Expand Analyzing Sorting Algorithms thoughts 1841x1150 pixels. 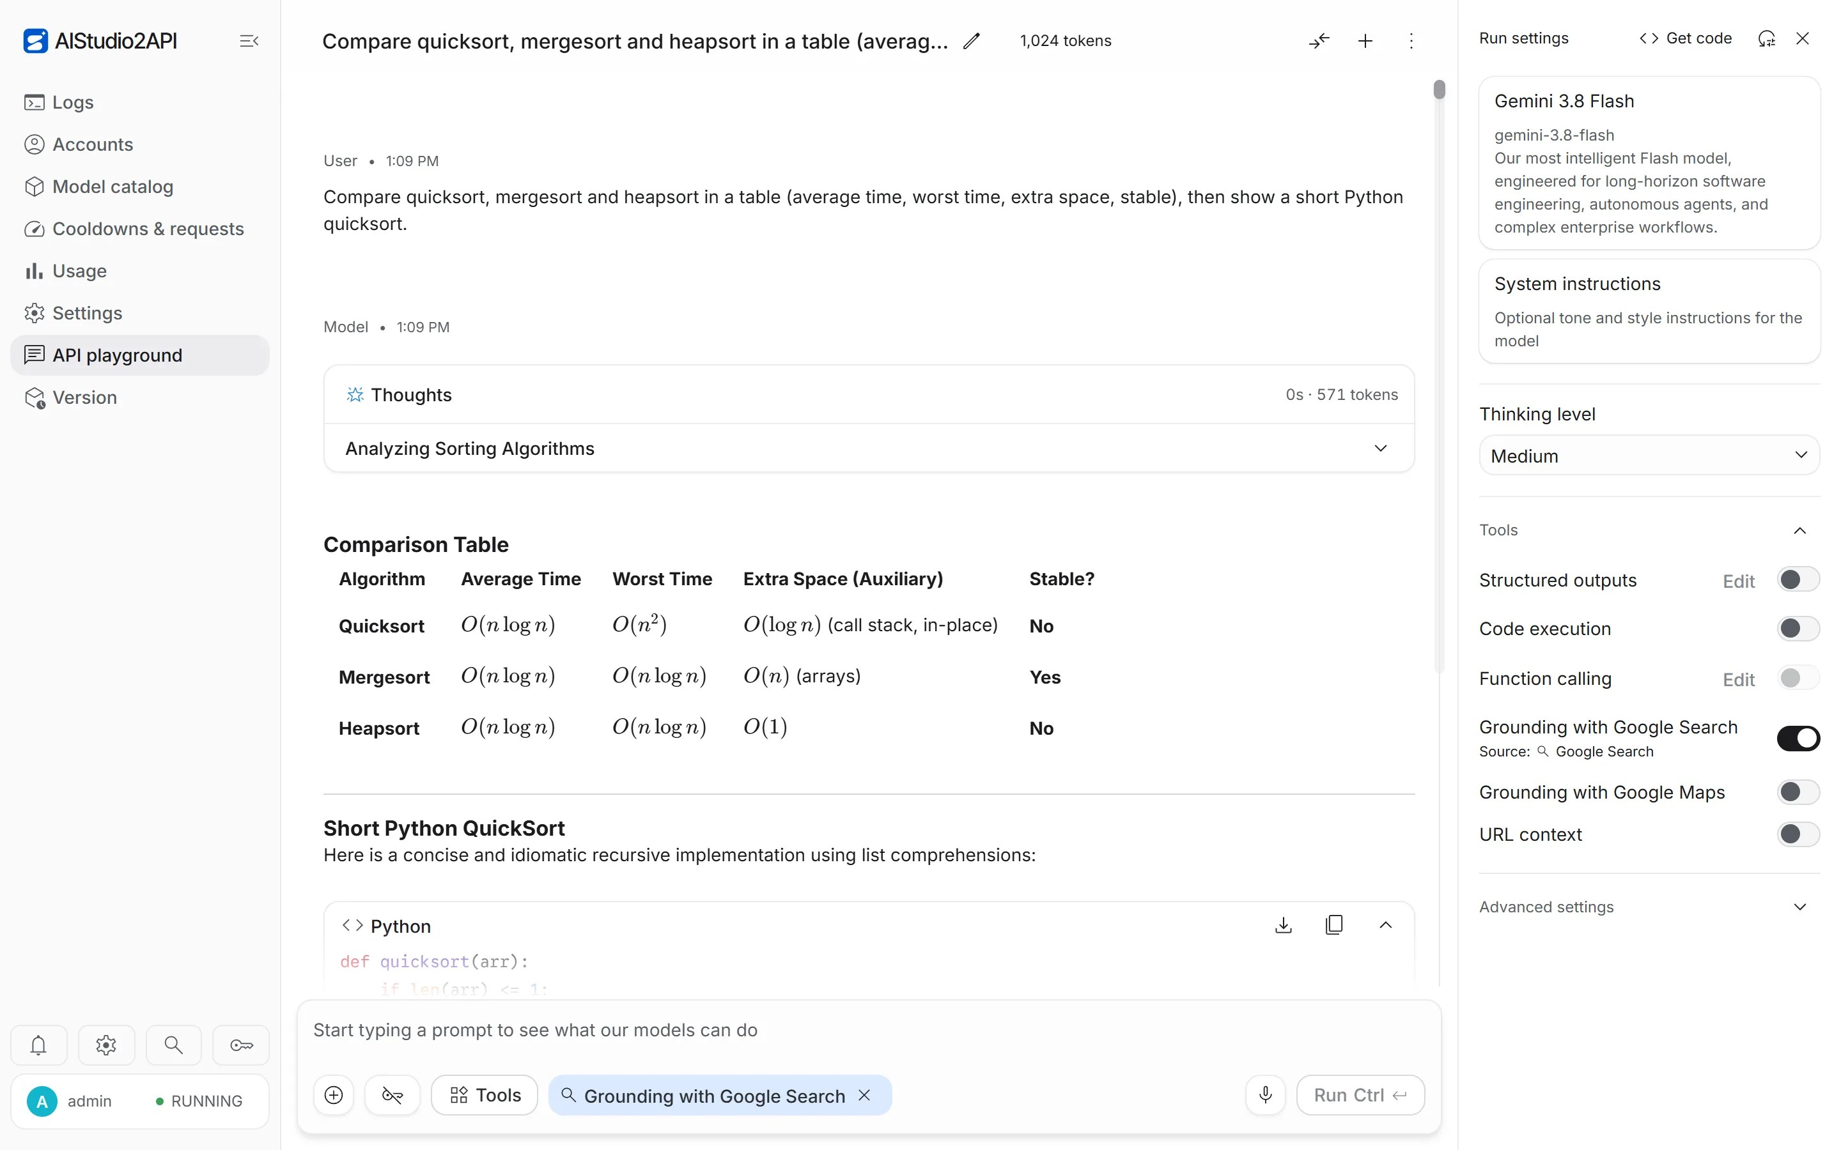point(869,448)
